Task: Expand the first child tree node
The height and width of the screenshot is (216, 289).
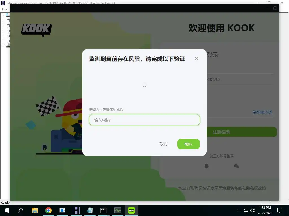Action: tap(8, 21)
